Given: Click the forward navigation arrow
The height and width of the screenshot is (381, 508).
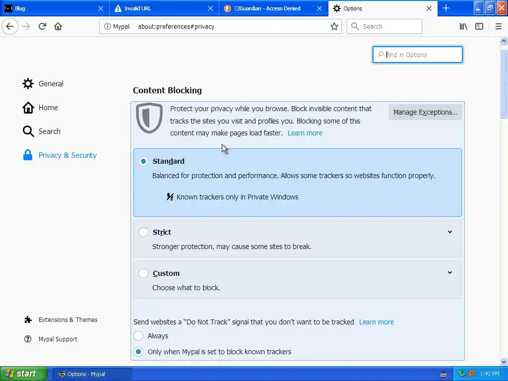Looking at the screenshot, I should pos(26,27).
